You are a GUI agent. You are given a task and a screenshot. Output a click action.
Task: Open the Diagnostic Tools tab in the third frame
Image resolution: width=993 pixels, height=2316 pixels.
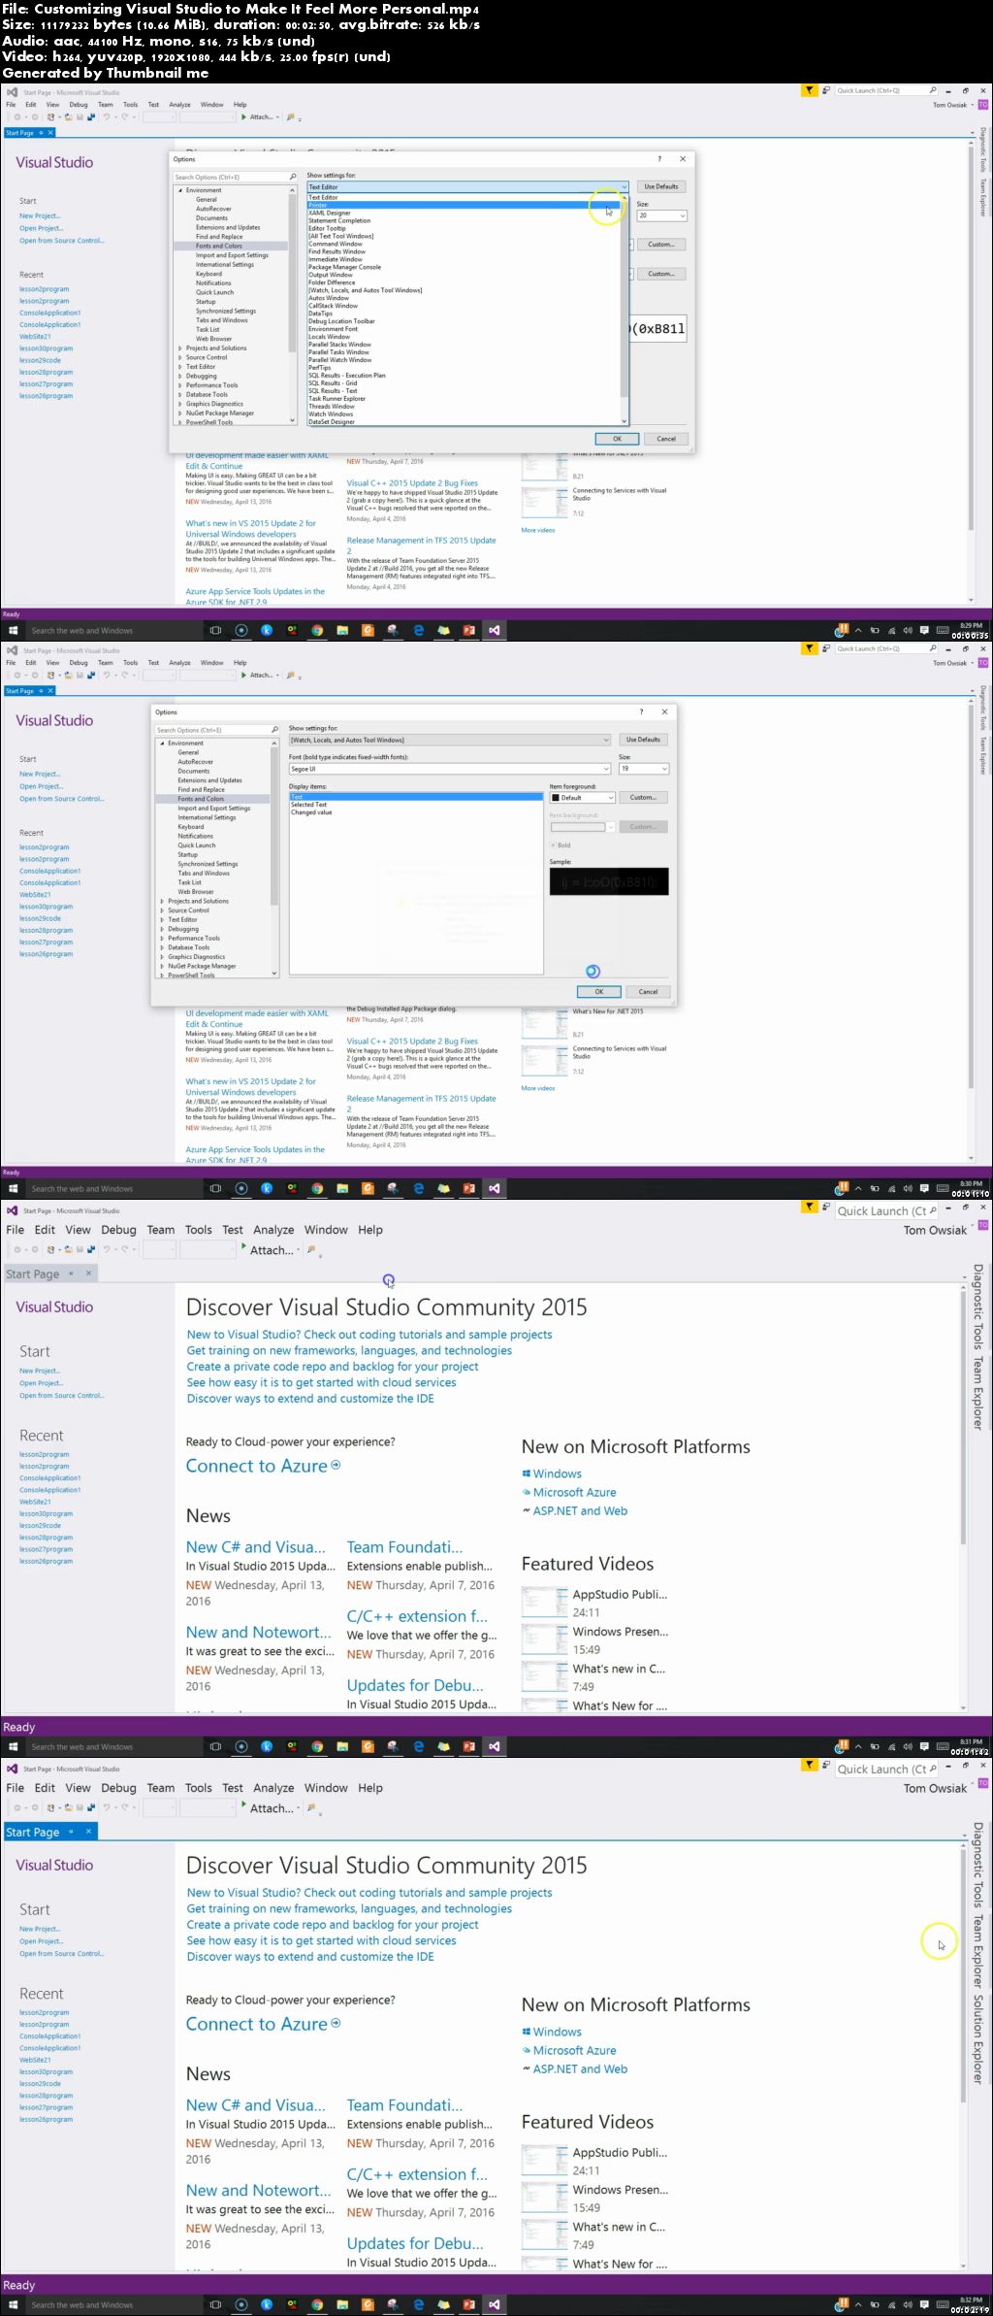click(978, 1307)
